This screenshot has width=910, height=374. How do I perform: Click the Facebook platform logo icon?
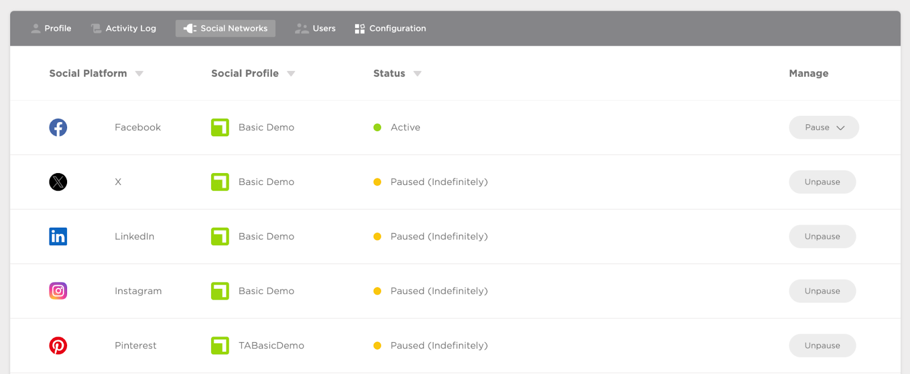click(58, 128)
